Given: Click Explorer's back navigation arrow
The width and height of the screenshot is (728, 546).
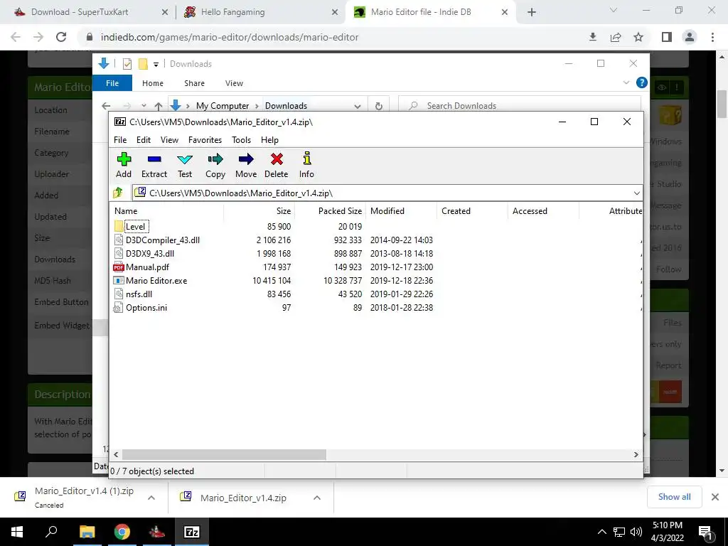Looking at the screenshot, I should click(x=107, y=106).
